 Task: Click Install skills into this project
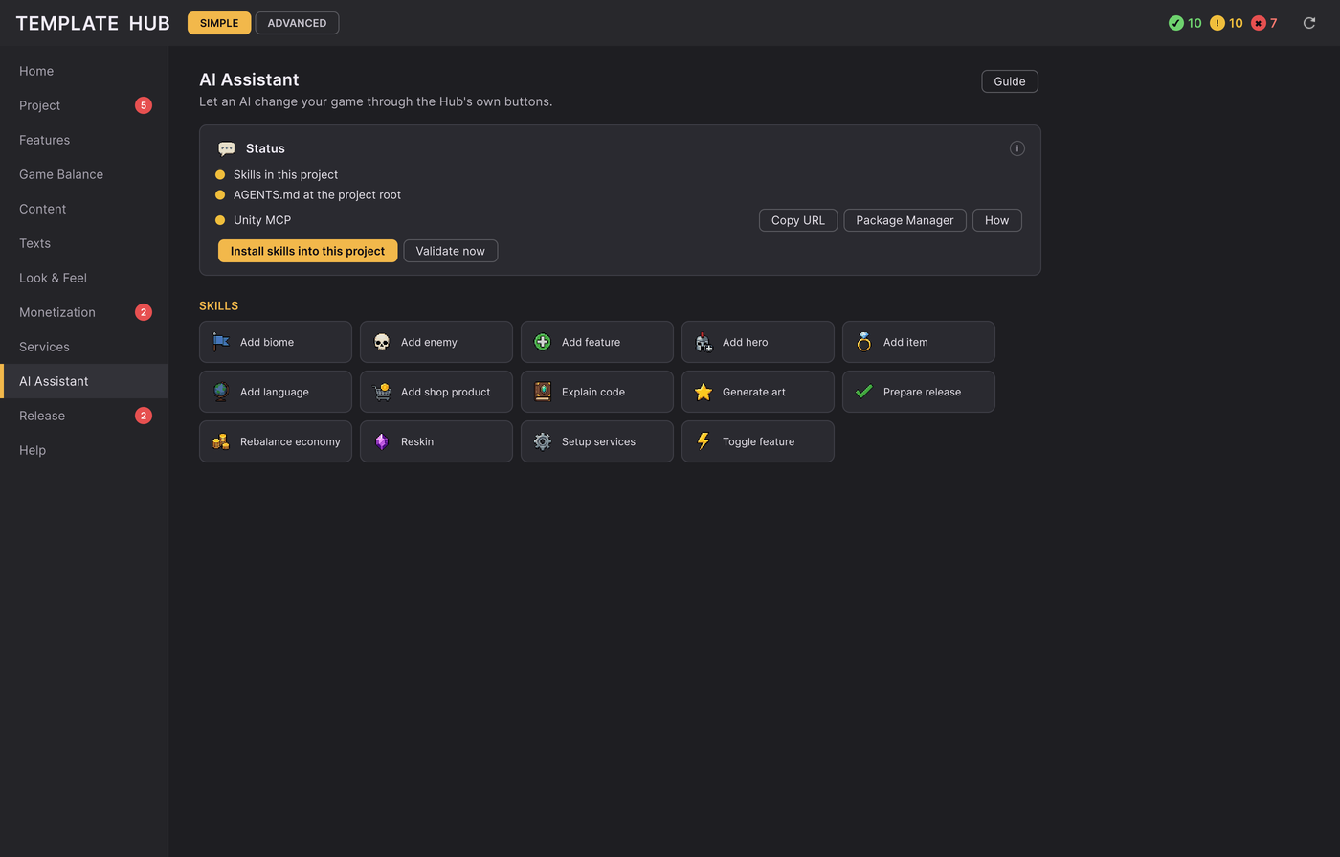click(307, 251)
